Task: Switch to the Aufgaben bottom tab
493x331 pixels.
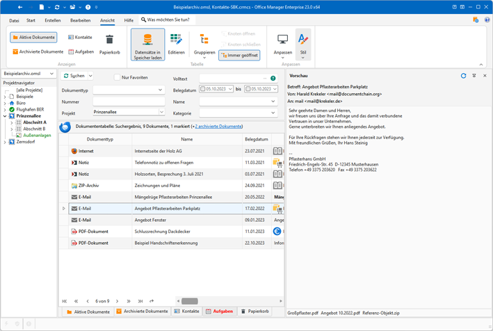Action: pos(220,312)
